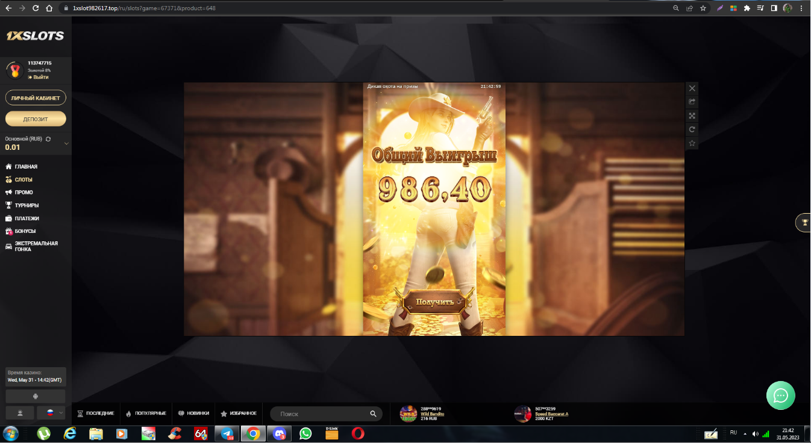The height and width of the screenshot is (443, 811).
Task: Click the magnifier icon in the Поиск field
Action: coord(374,414)
